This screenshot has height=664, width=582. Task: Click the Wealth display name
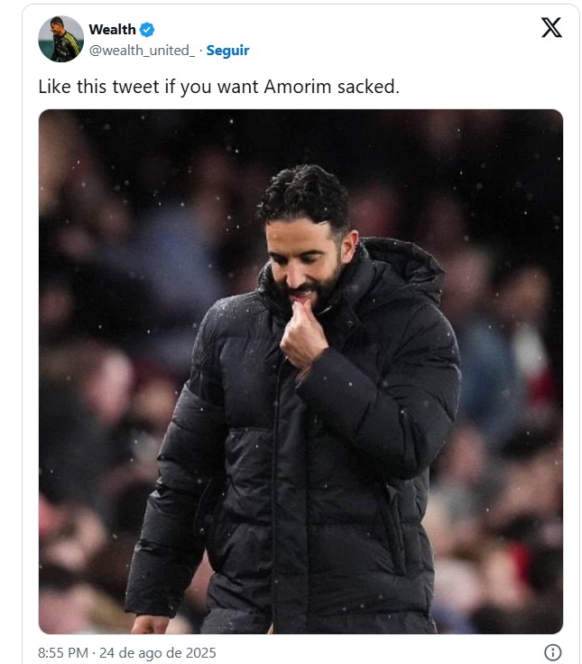(112, 31)
